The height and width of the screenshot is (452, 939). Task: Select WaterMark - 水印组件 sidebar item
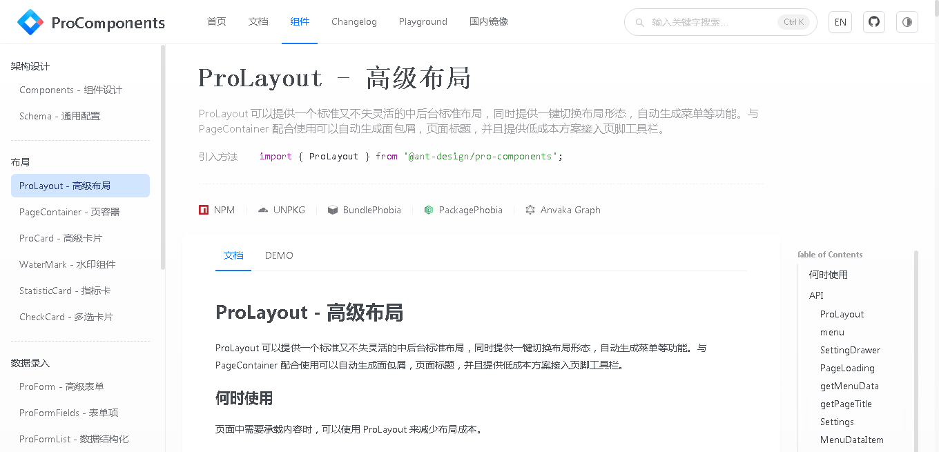tap(67, 264)
